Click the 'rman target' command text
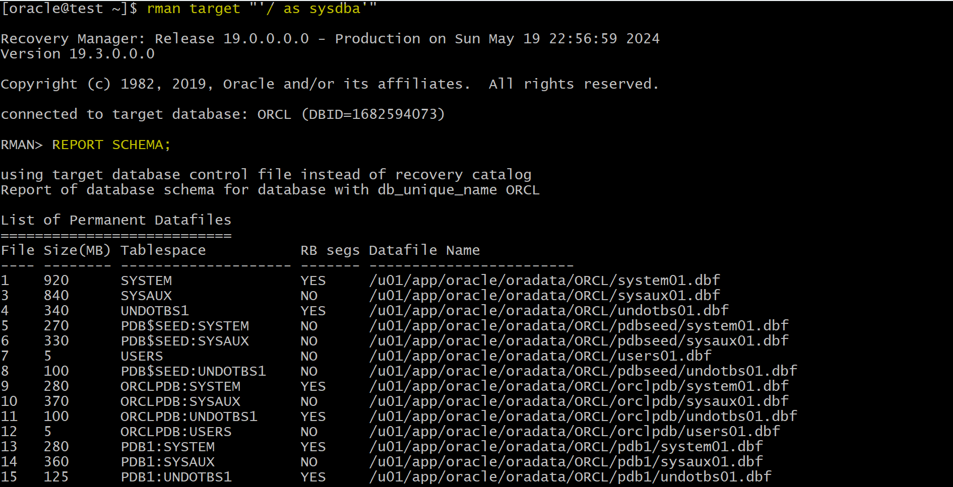The height and width of the screenshot is (487, 953). click(194, 9)
